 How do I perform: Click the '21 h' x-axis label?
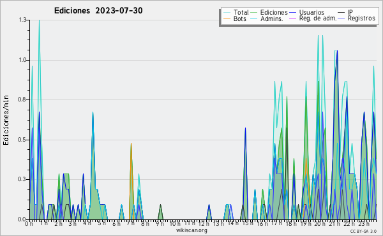point(334,223)
